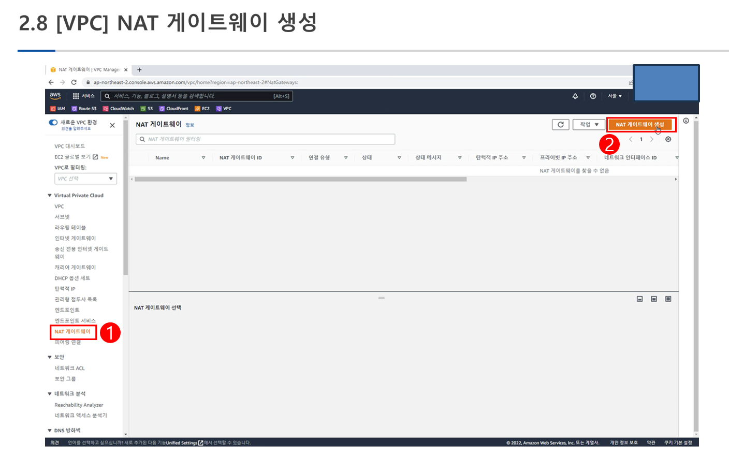The image size is (729, 472).
Task: Close the VPC navigation sidebar
Action: [x=112, y=125]
